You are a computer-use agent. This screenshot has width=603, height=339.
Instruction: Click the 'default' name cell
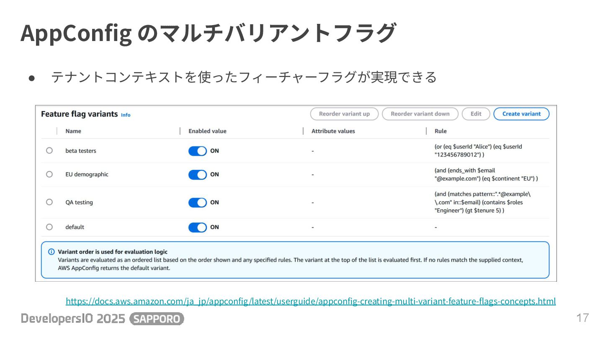(75, 227)
